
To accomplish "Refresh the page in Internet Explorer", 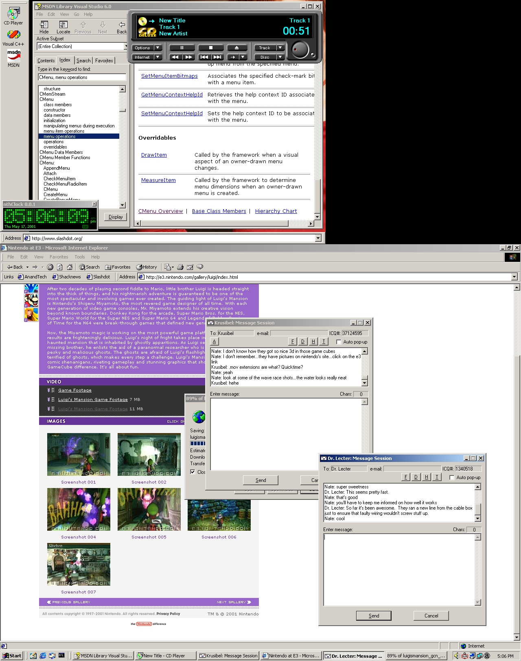I will tap(60, 267).
